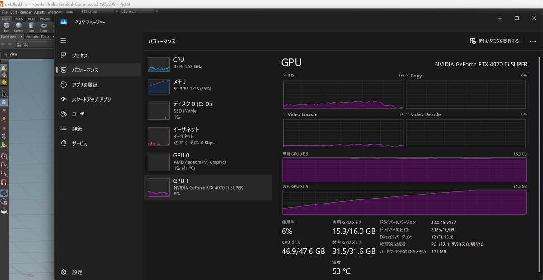Click Houdini network forward arrow

click(x=10, y=44)
